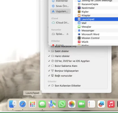Screen dimensions: 118x113
Task: Select Microsoft Word in the applications list
Action: 96,34
